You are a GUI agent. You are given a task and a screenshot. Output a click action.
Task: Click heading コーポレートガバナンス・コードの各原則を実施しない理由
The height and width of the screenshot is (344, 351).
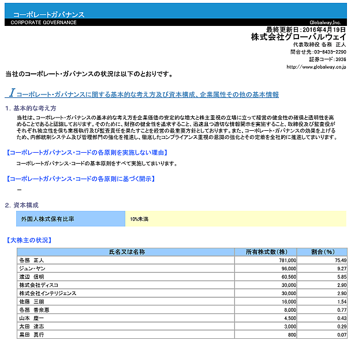click(x=87, y=153)
